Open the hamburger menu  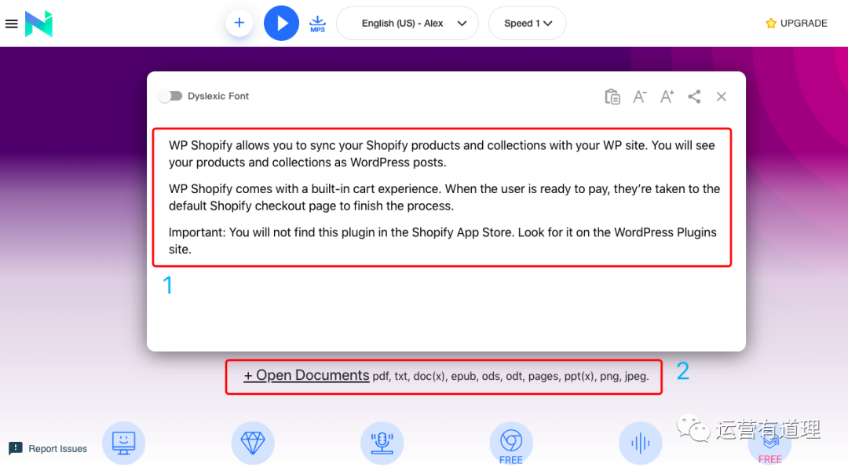(x=11, y=24)
